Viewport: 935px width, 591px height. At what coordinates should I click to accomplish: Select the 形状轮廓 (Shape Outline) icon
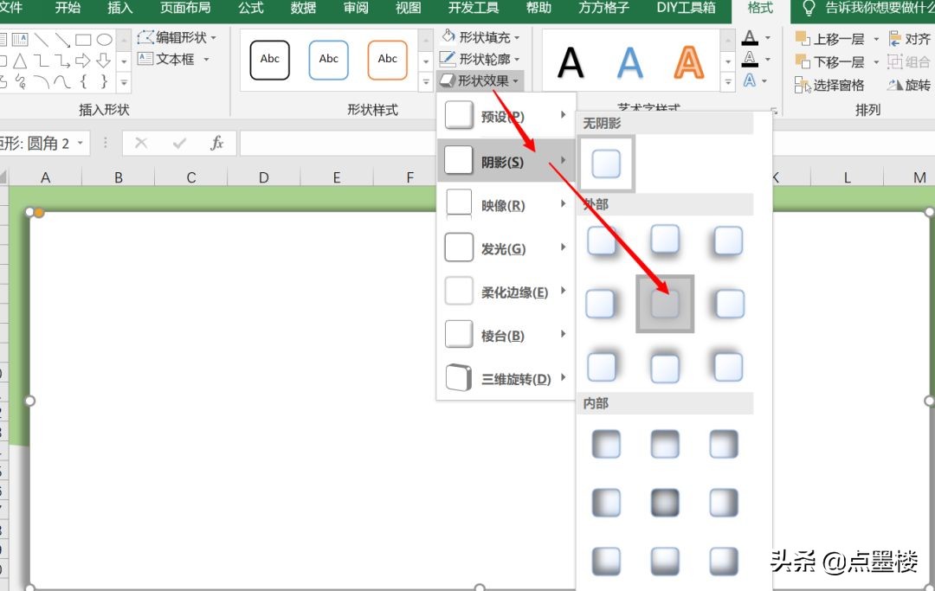click(449, 59)
